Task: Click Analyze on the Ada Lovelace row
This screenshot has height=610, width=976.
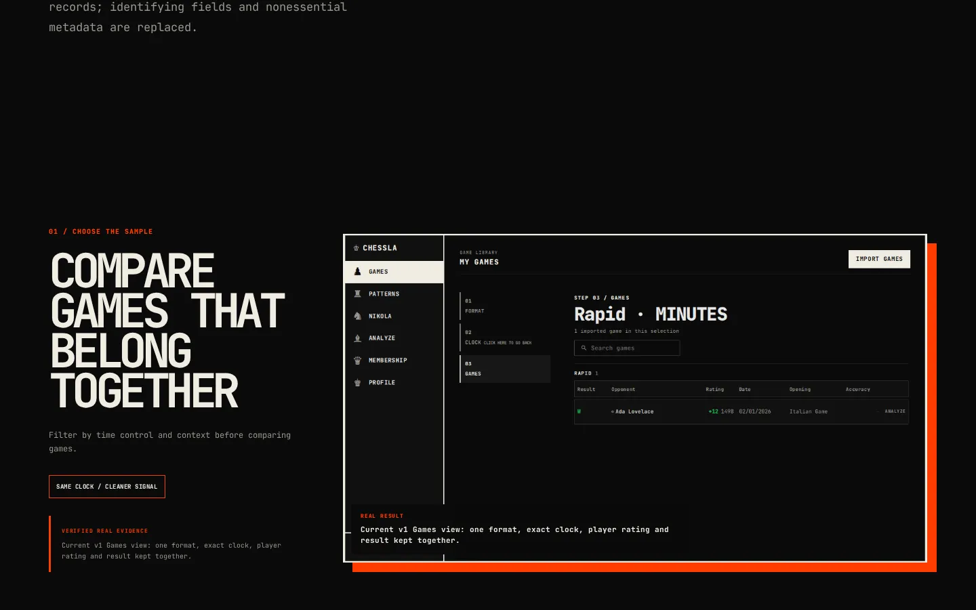Action: pyautogui.click(x=895, y=411)
